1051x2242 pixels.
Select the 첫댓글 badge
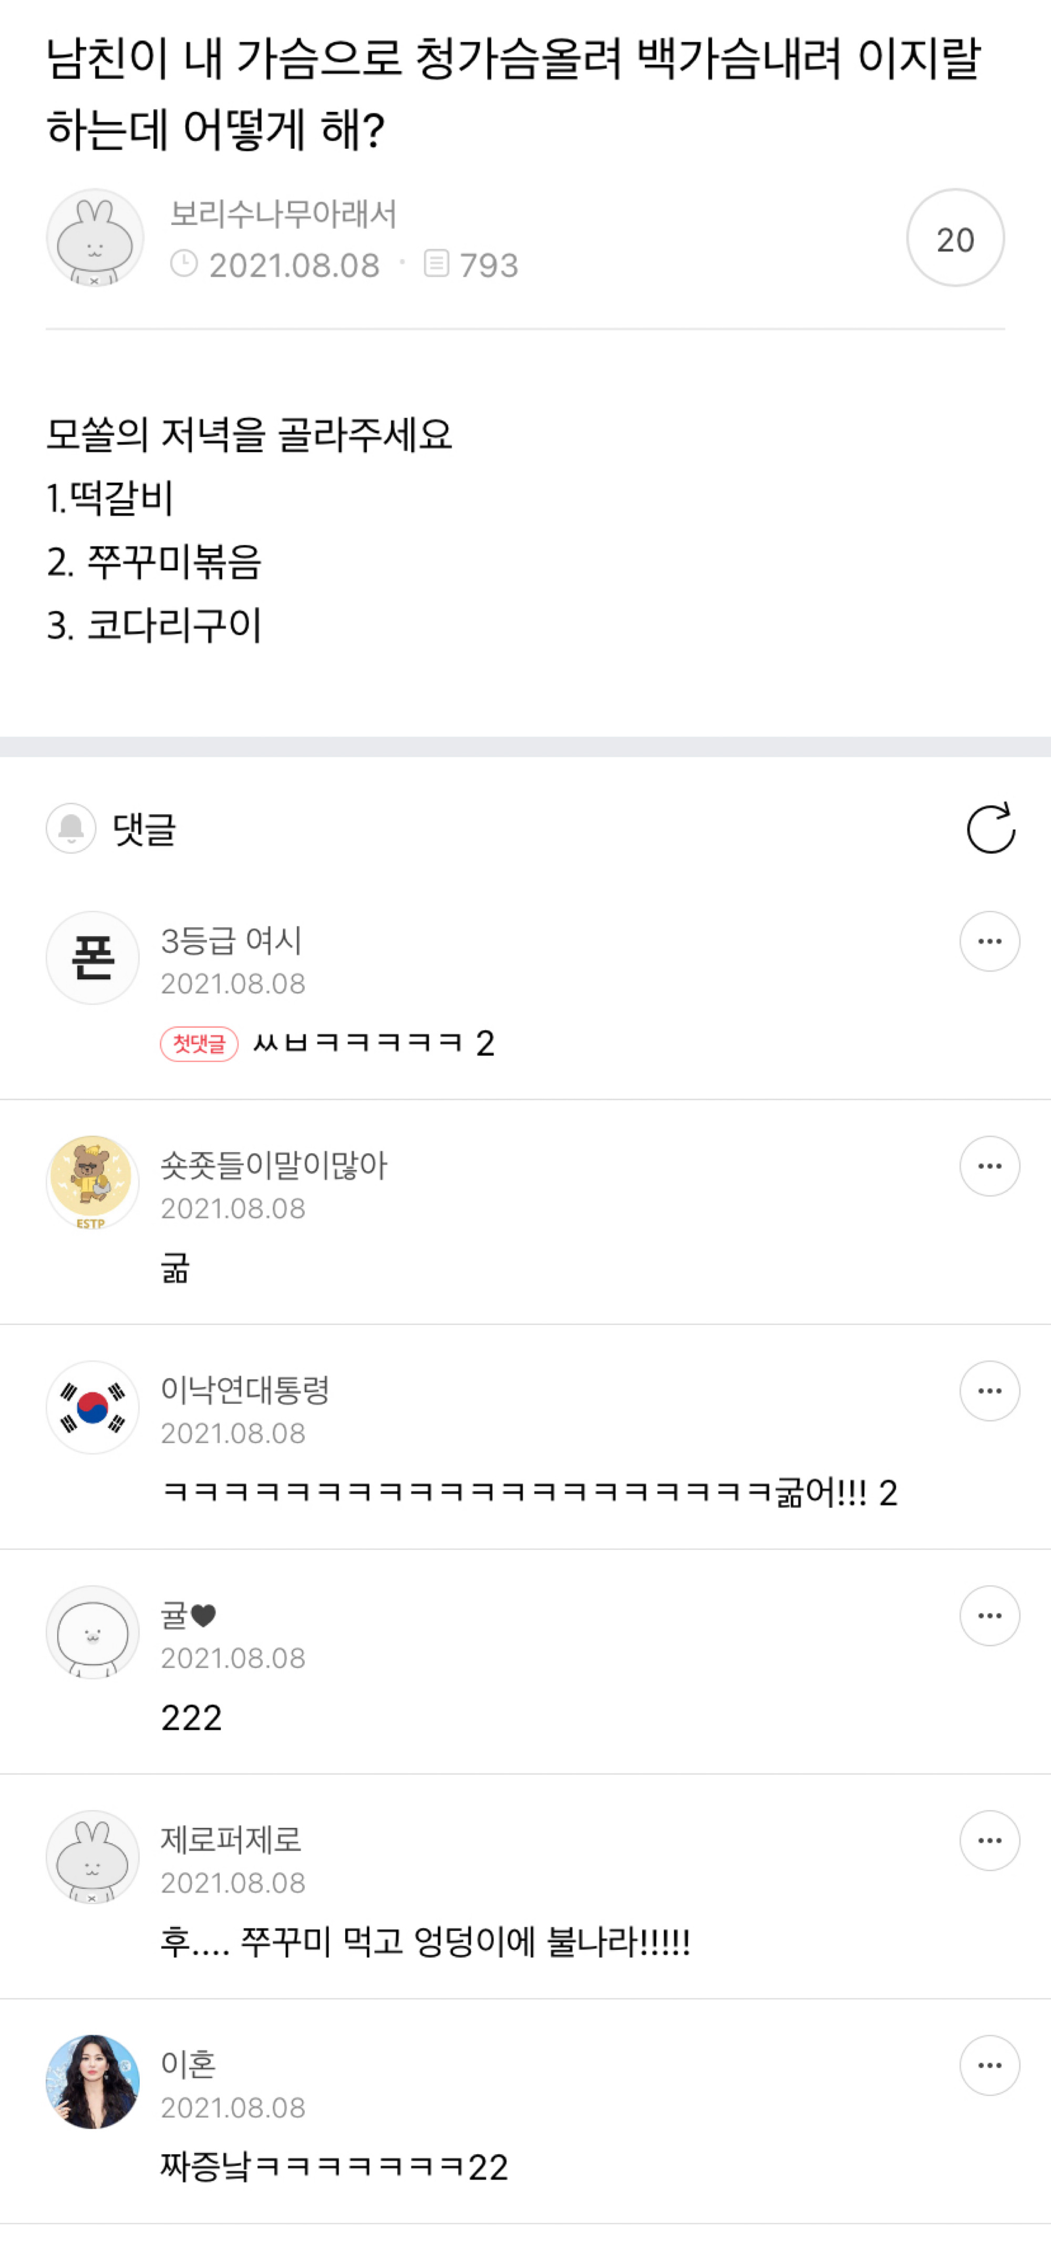(x=198, y=1043)
